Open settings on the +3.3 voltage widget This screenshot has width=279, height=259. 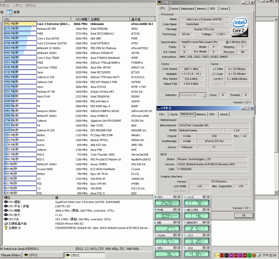click(x=204, y=235)
